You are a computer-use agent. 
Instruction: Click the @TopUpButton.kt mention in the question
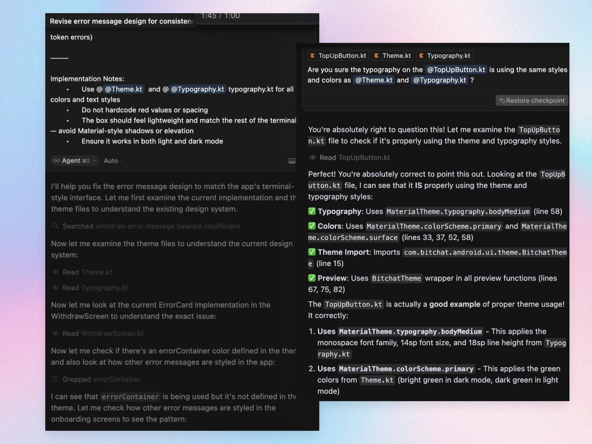pos(456,69)
